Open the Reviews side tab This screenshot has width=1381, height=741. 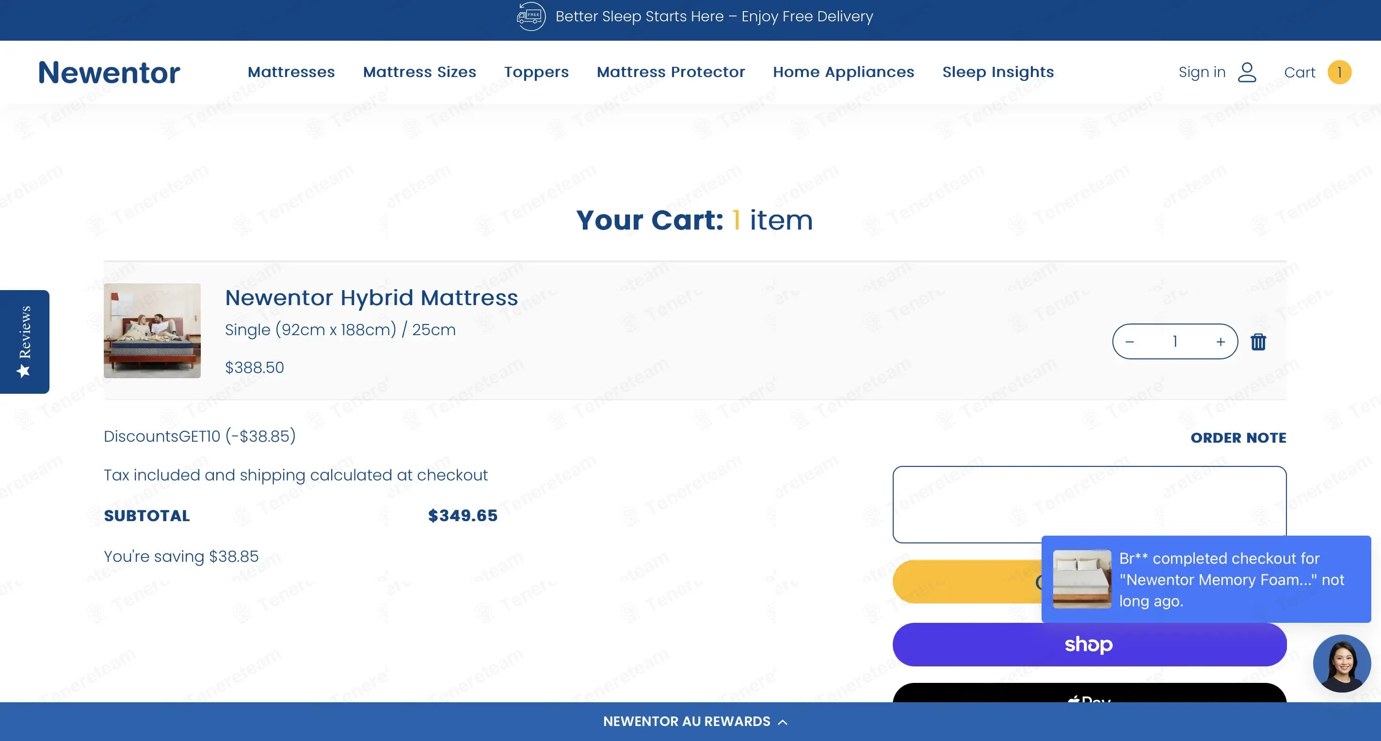25,341
